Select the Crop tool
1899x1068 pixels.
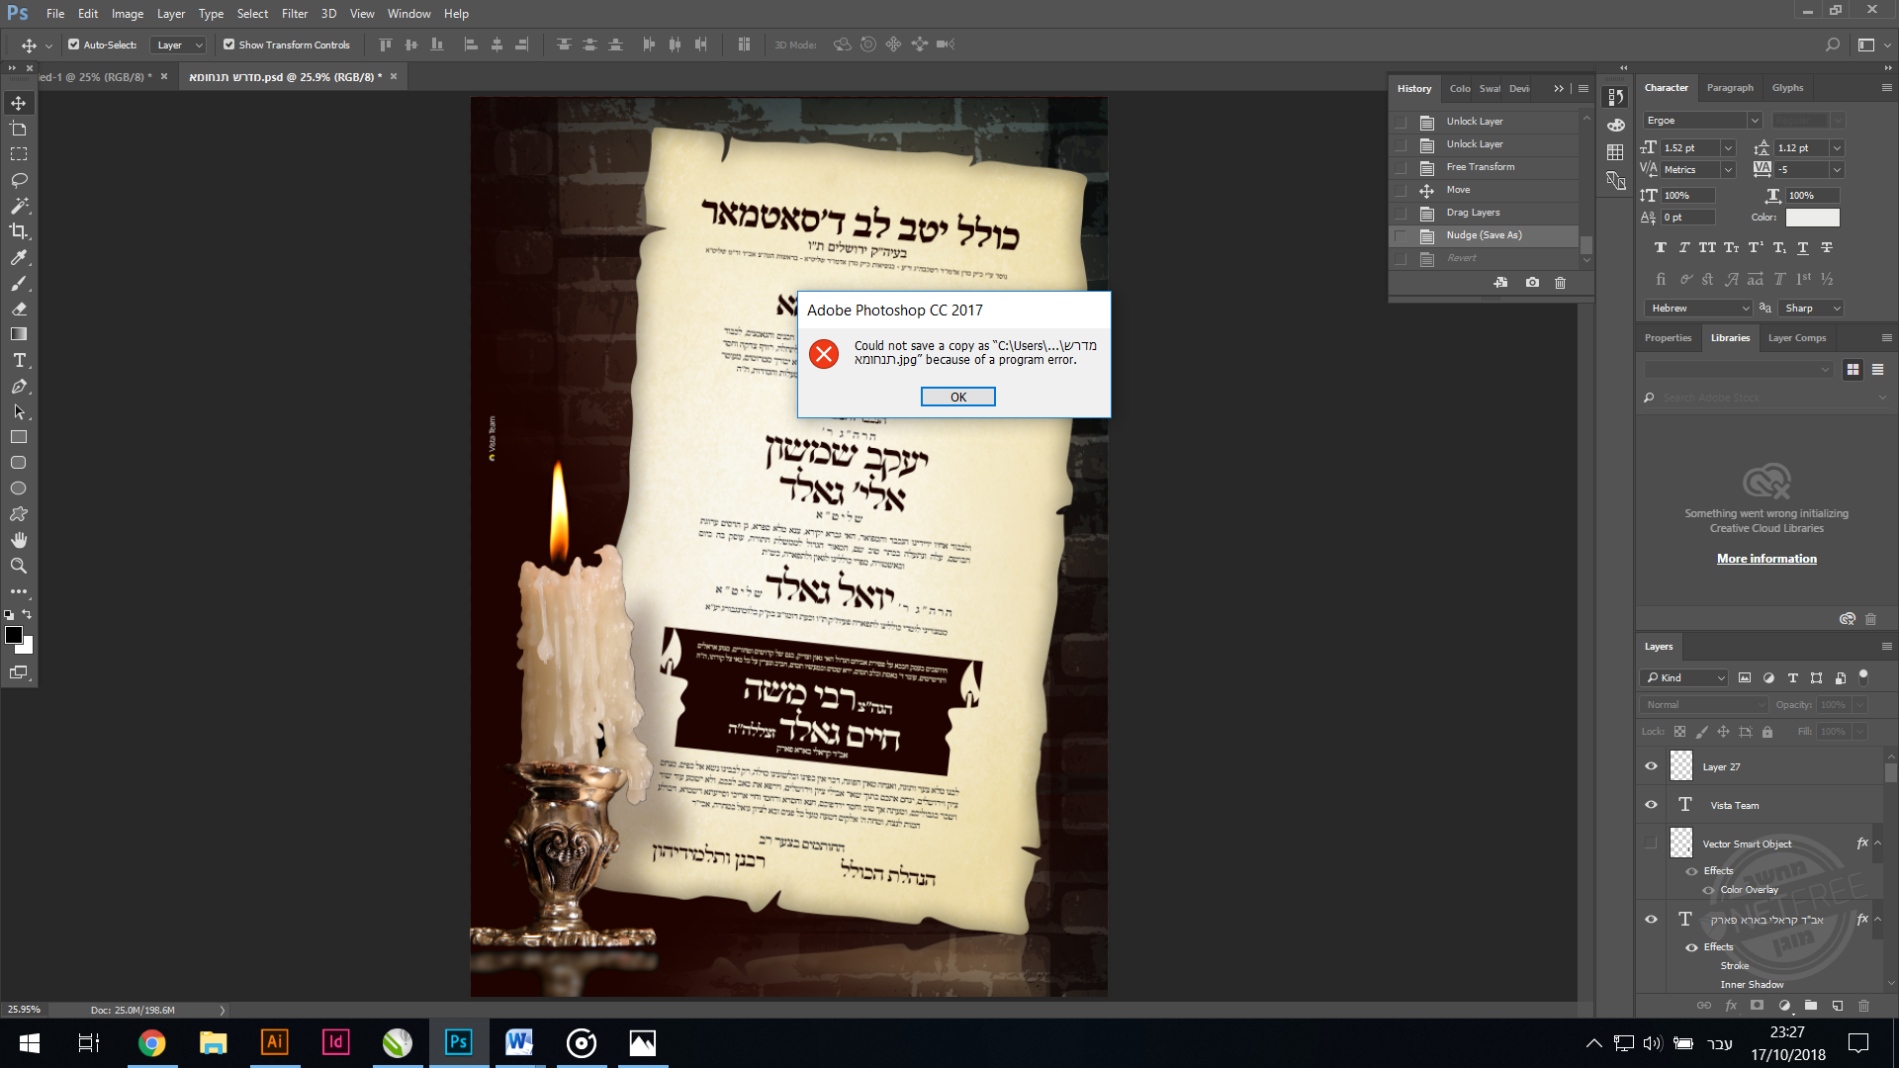click(19, 231)
